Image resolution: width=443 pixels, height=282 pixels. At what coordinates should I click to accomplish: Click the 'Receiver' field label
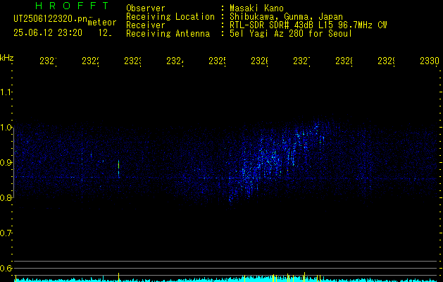point(146,25)
